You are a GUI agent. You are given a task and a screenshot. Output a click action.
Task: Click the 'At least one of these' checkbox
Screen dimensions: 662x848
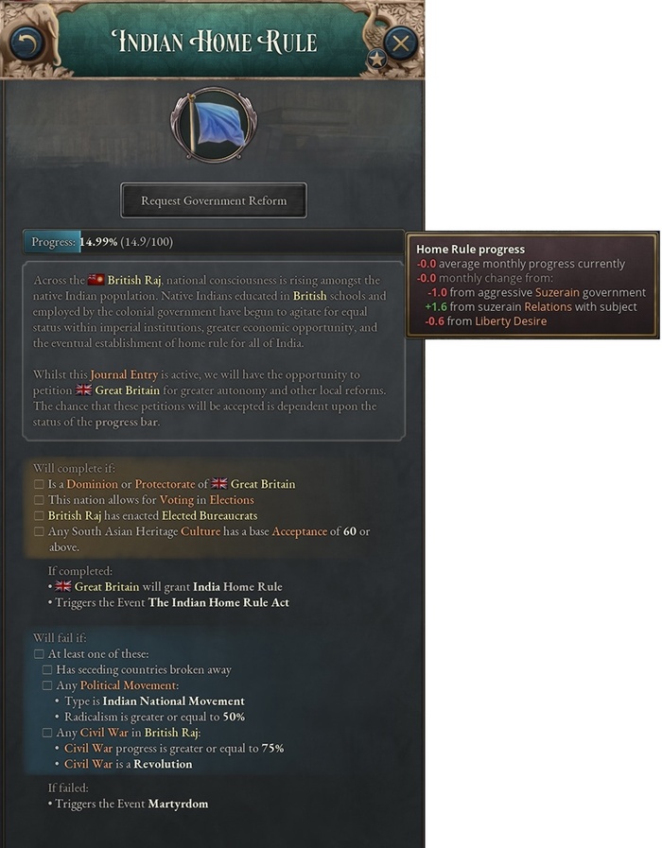click(39, 654)
